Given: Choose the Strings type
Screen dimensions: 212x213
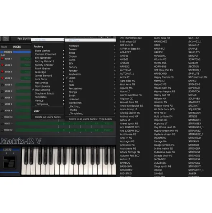Looking at the screenshot, I should point(90,92).
